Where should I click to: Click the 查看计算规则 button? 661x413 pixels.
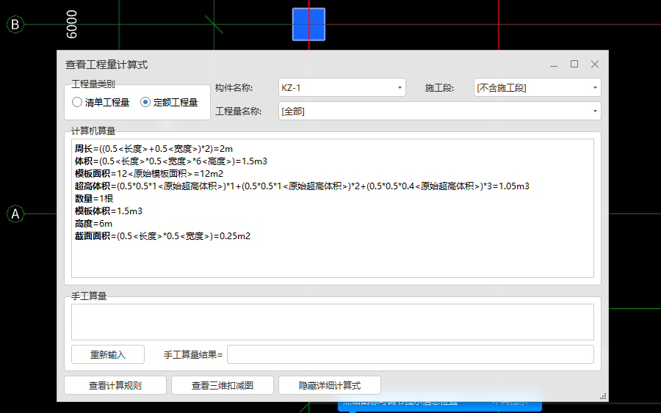tap(115, 385)
